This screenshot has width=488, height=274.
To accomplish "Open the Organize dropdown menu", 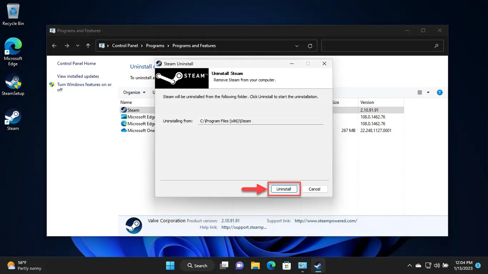I will pyautogui.click(x=134, y=92).
